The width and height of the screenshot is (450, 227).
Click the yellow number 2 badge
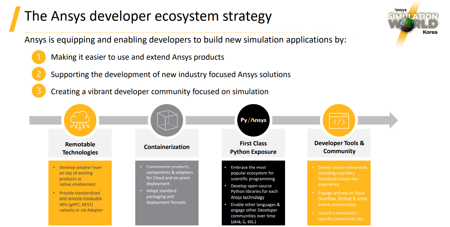(x=39, y=74)
